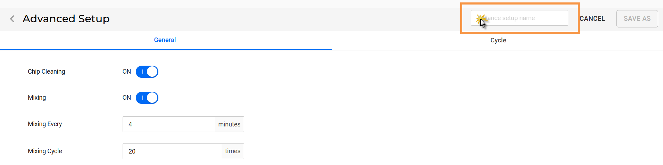Click the ON text beside Mixing switch
This screenshot has width=663, height=165.
[126, 98]
